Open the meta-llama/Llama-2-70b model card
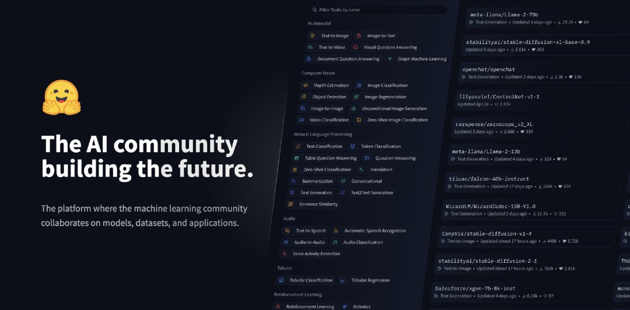This screenshot has height=310, width=630. [x=548, y=18]
